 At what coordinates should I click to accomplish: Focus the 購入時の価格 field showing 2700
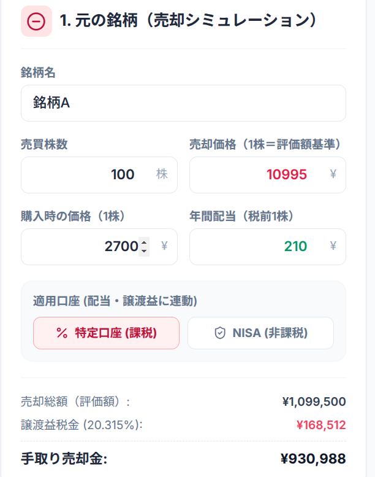(x=99, y=247)
